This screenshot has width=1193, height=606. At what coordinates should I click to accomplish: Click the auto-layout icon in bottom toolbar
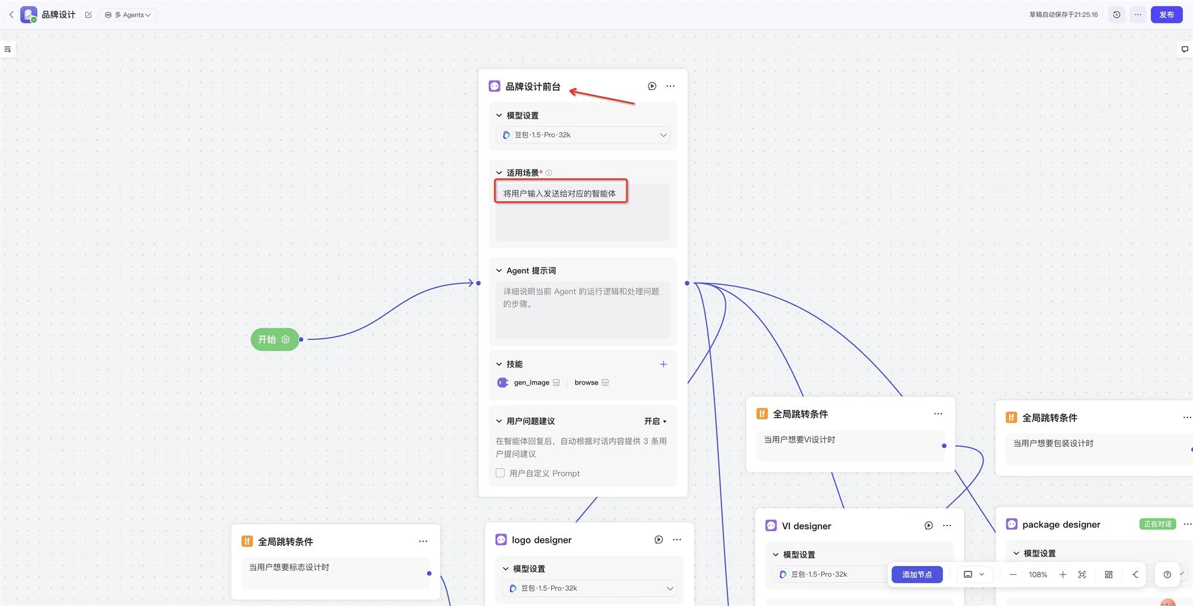pyautogui.click(x=1109, y=574)
